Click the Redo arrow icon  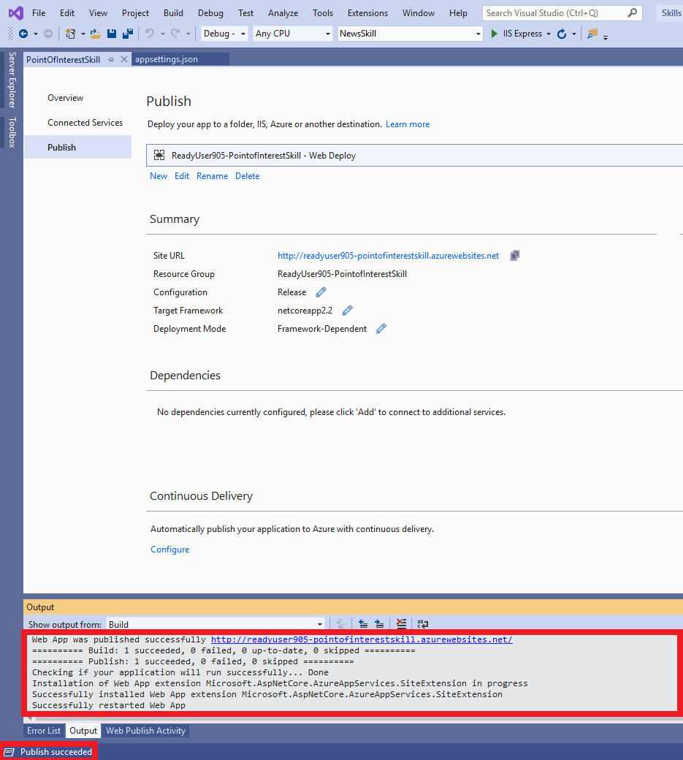click(x=175, y=34)
